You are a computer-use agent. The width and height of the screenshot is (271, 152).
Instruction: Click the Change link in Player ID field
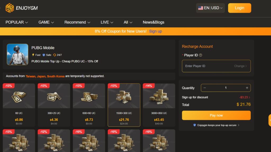coord(240,66)
